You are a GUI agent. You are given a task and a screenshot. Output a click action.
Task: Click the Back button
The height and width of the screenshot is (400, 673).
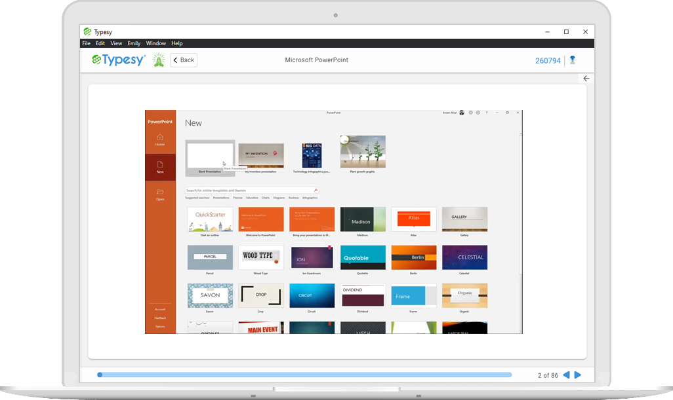click(184, 60)
